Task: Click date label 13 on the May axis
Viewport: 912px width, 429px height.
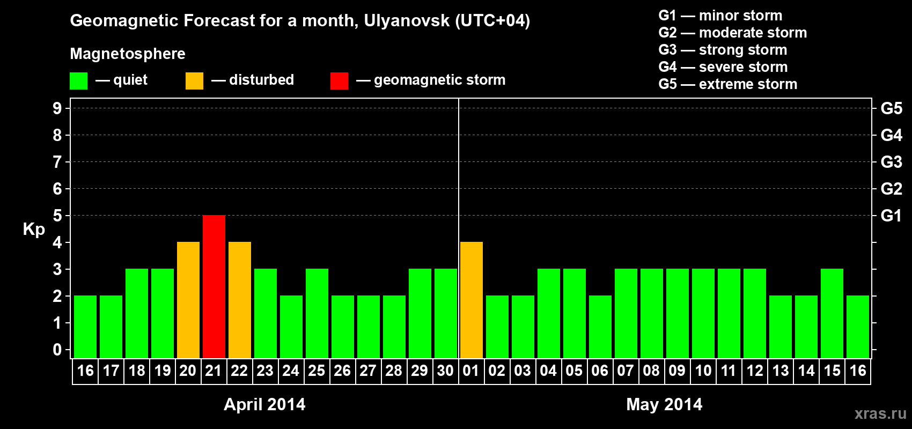Action: (x=781, y=371)
